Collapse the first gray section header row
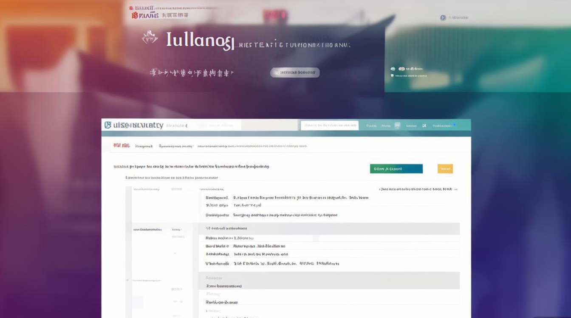Viewport: 571px width, 318px height. (329, 229)
